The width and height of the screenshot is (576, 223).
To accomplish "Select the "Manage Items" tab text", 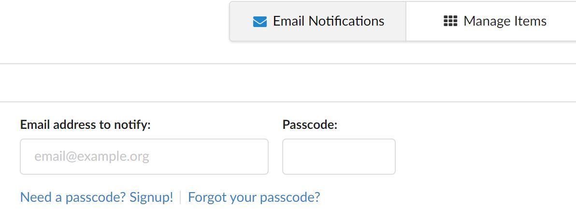I will tap(505, 21).
